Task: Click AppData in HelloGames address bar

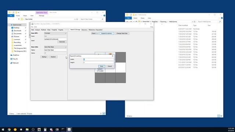Action: pos(155,22)
